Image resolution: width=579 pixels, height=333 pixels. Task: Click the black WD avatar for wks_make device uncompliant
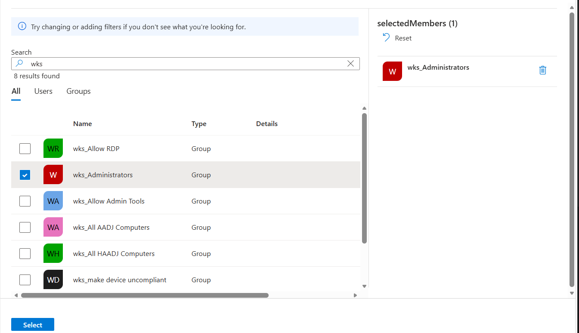(53, 280)
